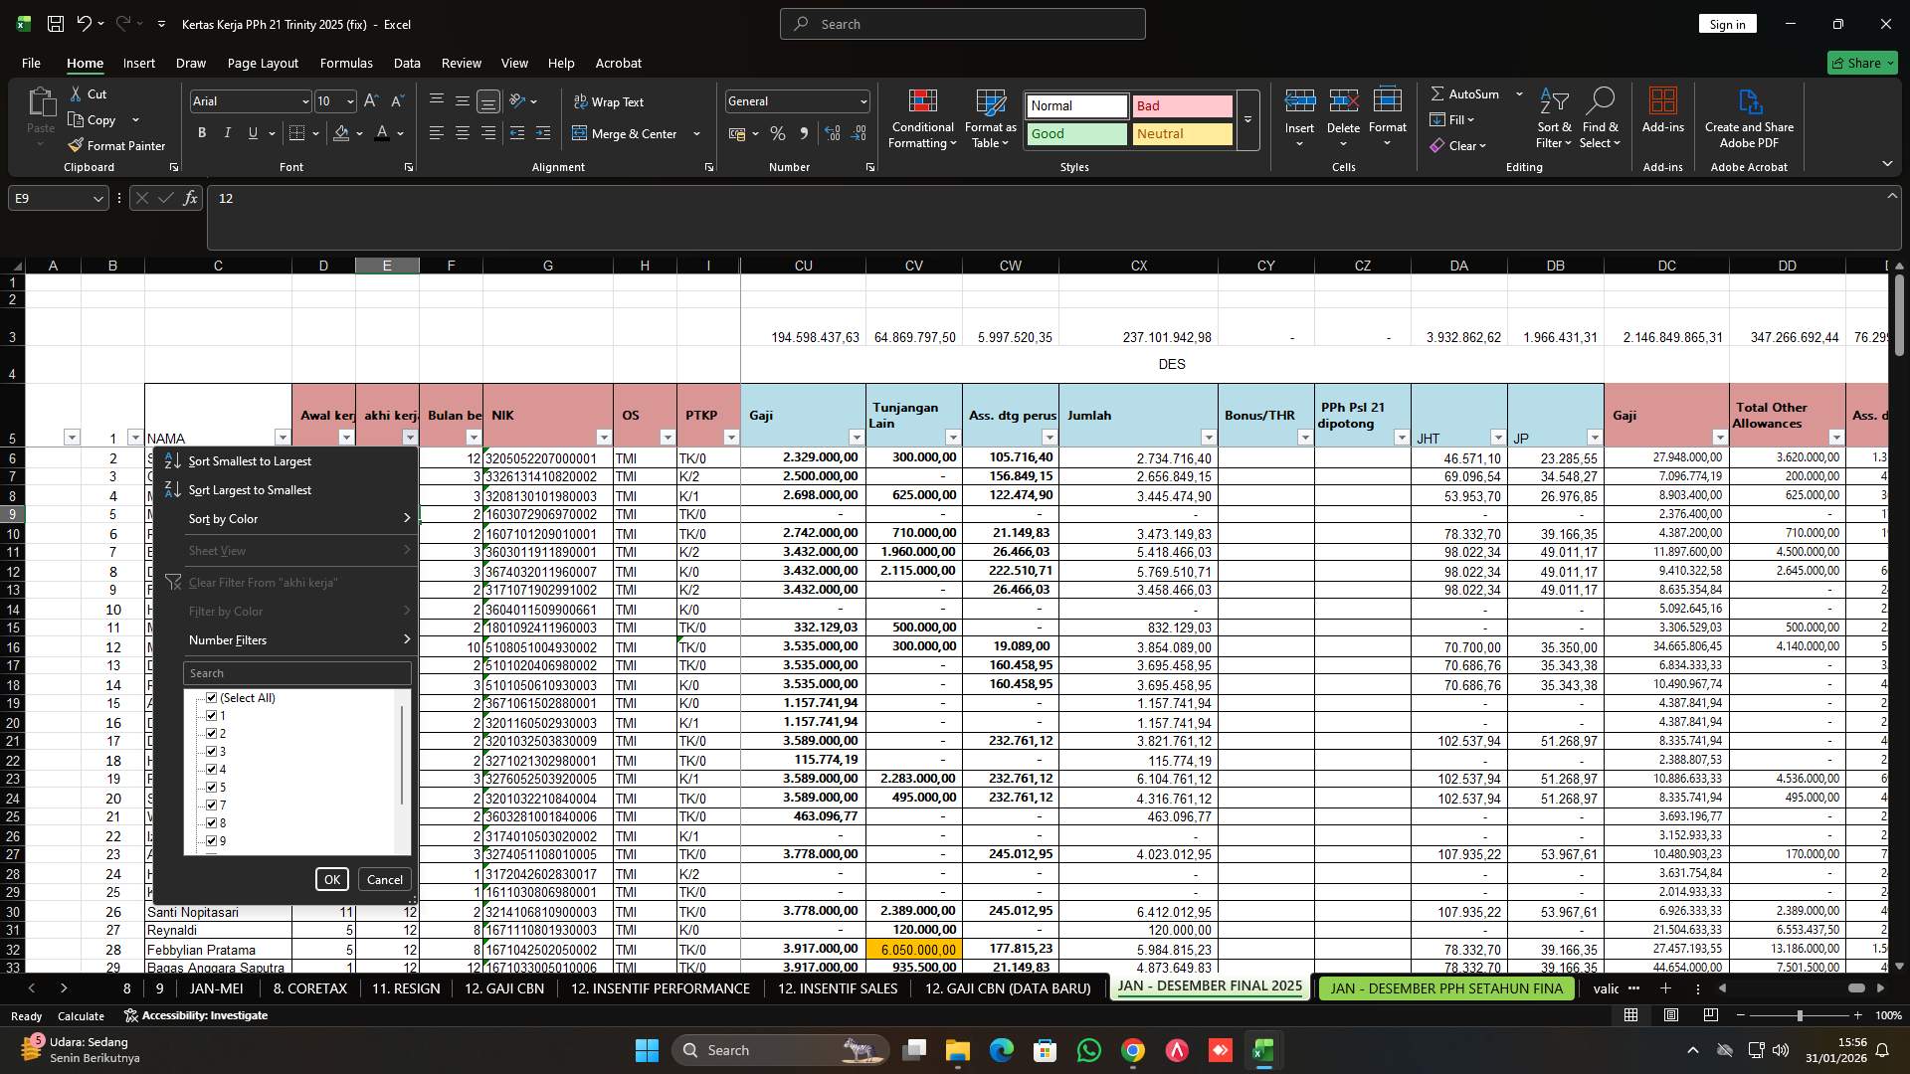
Task: Switch to the Formulas ribbon tab
Action: coord(346,63)
